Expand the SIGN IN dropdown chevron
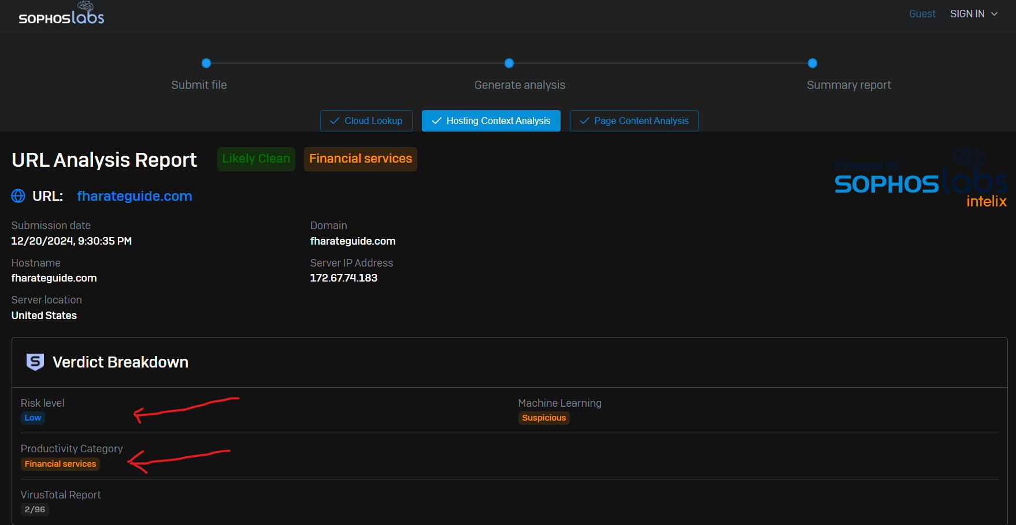 [995, 14]
